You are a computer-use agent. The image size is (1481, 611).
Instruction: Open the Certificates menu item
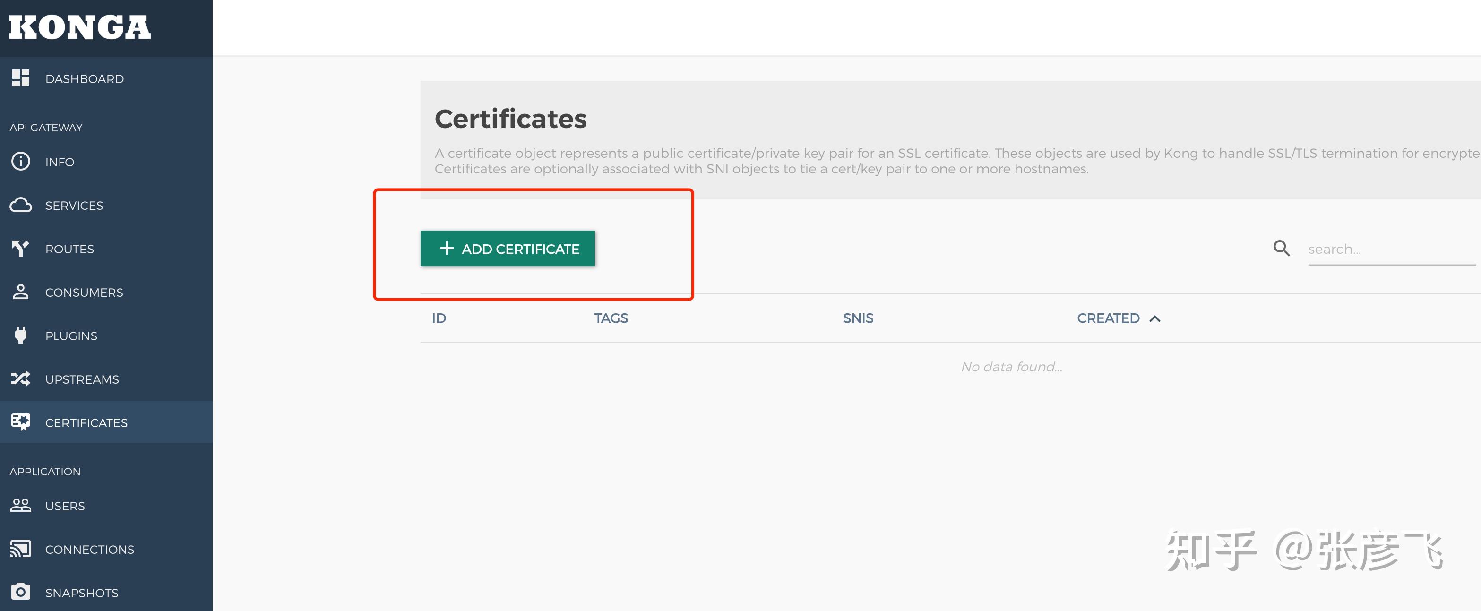86,422
